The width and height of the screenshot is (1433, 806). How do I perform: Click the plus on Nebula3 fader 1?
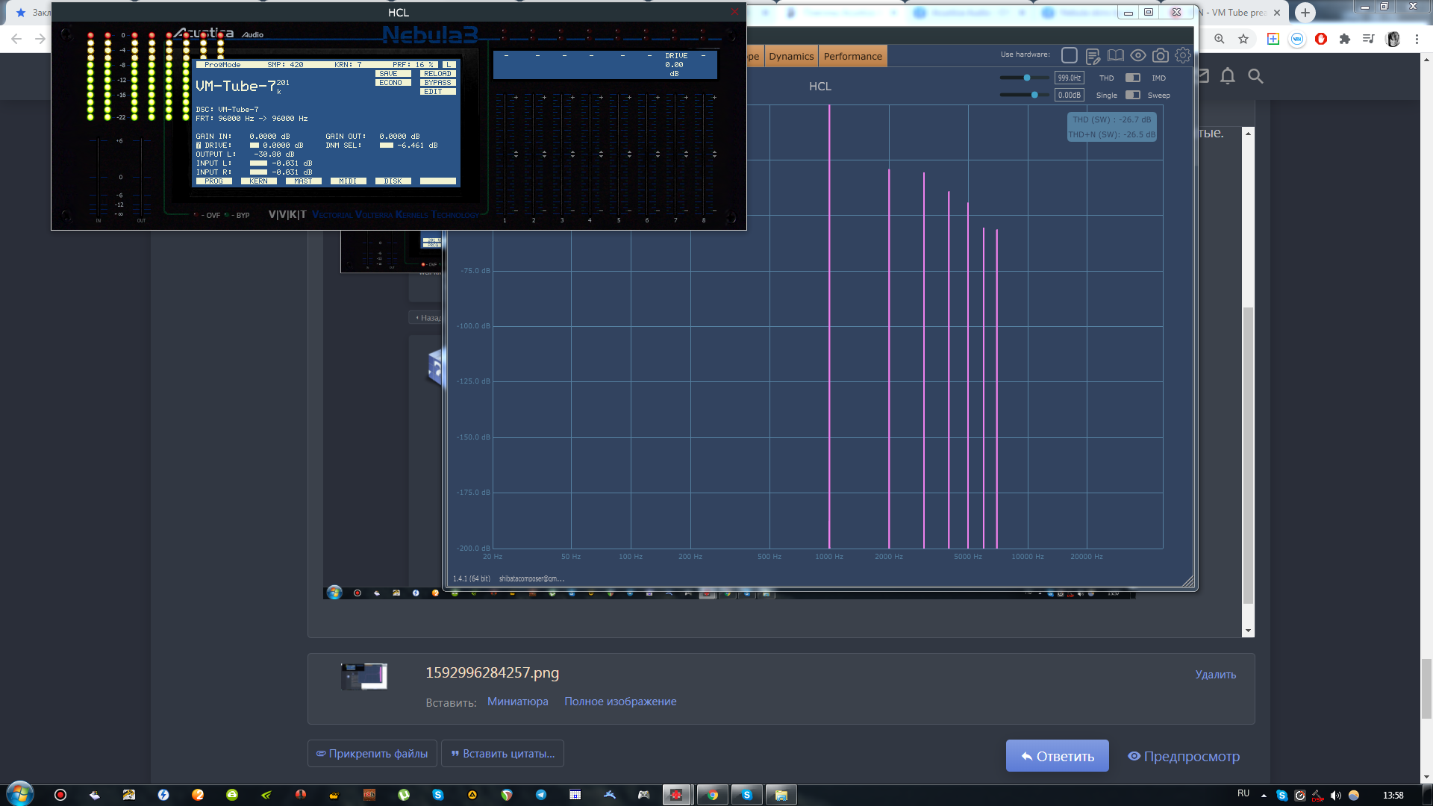coord(516,97)
